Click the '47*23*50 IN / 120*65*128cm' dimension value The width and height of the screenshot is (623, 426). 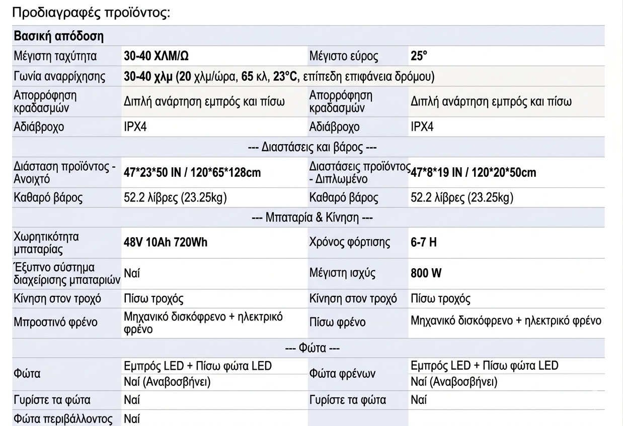[x=192, y=172]
